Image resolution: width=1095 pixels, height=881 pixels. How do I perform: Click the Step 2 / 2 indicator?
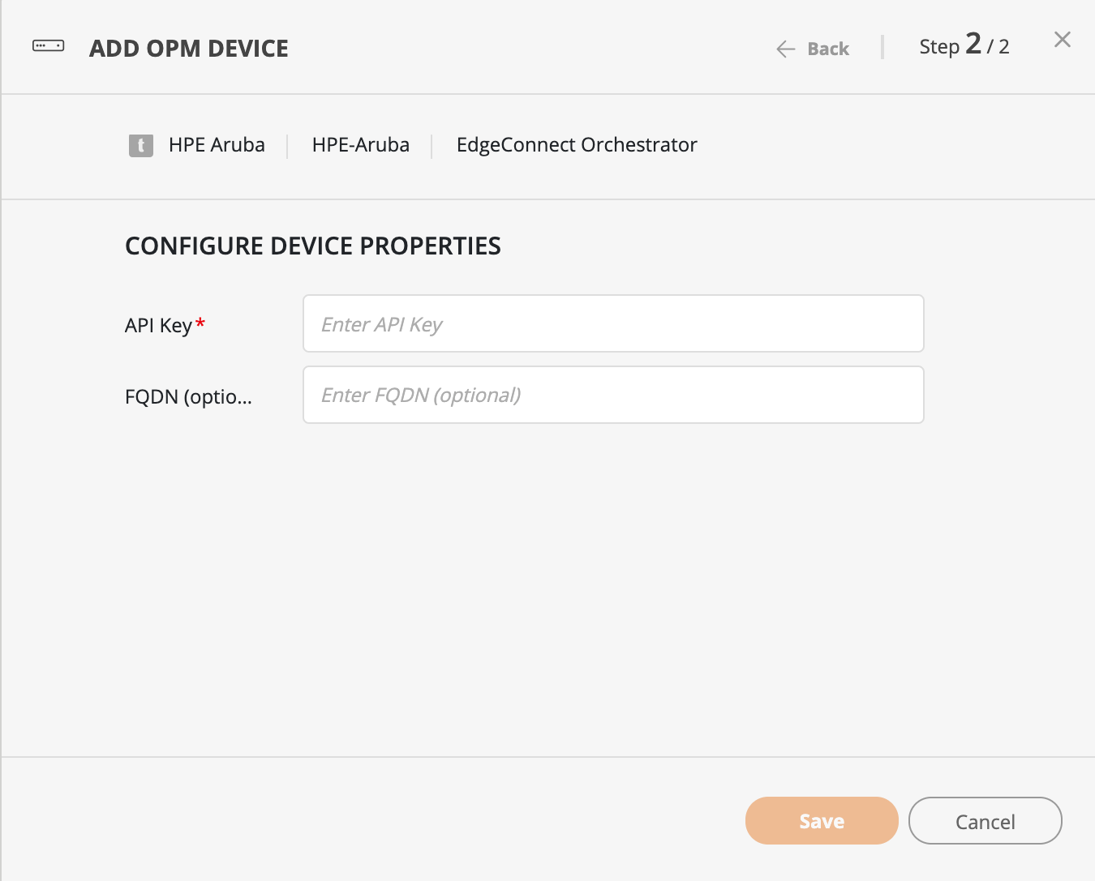964,46
